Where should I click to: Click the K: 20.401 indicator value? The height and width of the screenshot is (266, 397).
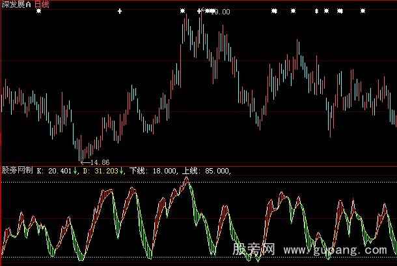pos(55,171)
